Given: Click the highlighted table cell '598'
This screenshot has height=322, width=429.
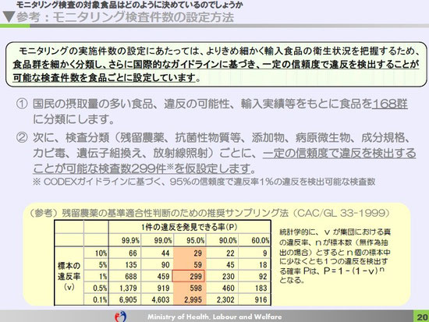Looking at the screenshot, I should click(x=196, y=288).
